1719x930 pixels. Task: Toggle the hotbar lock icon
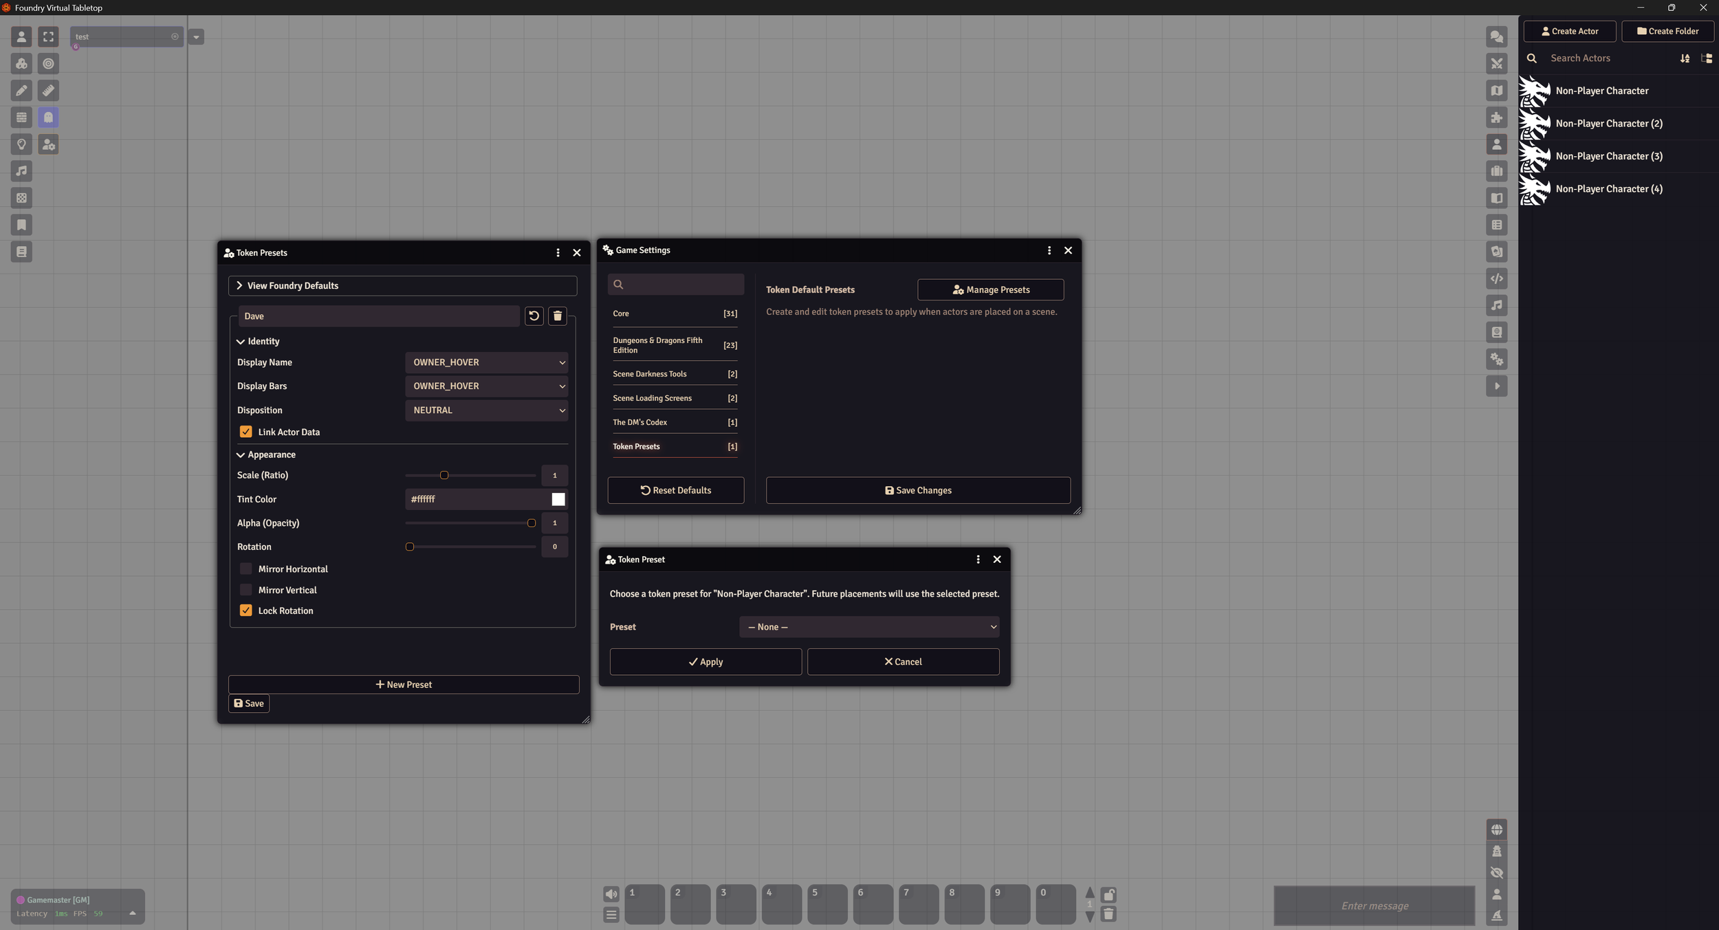(x=1108, y=894)
